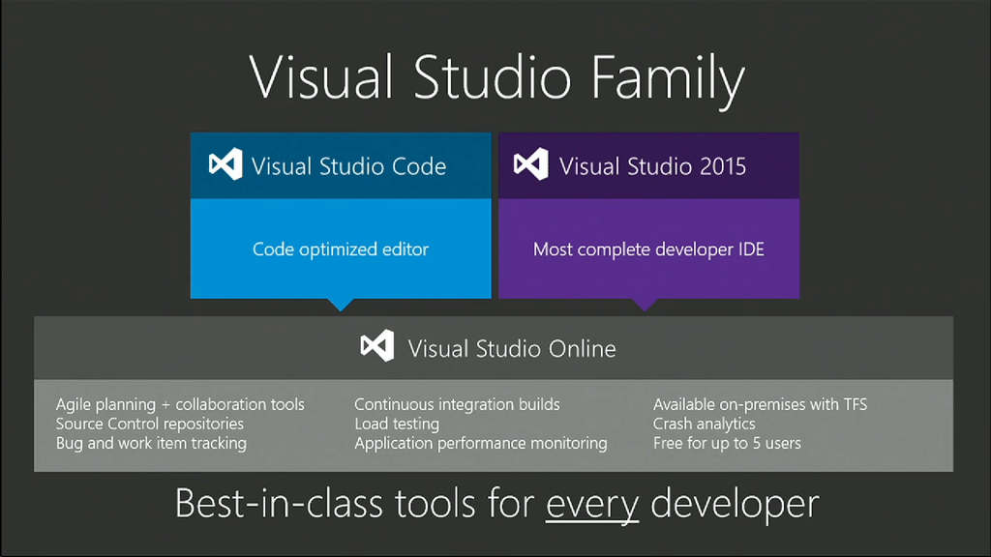Click the connector arrow below Code panel
The image size is (991, 557).
tap(341, 305)
